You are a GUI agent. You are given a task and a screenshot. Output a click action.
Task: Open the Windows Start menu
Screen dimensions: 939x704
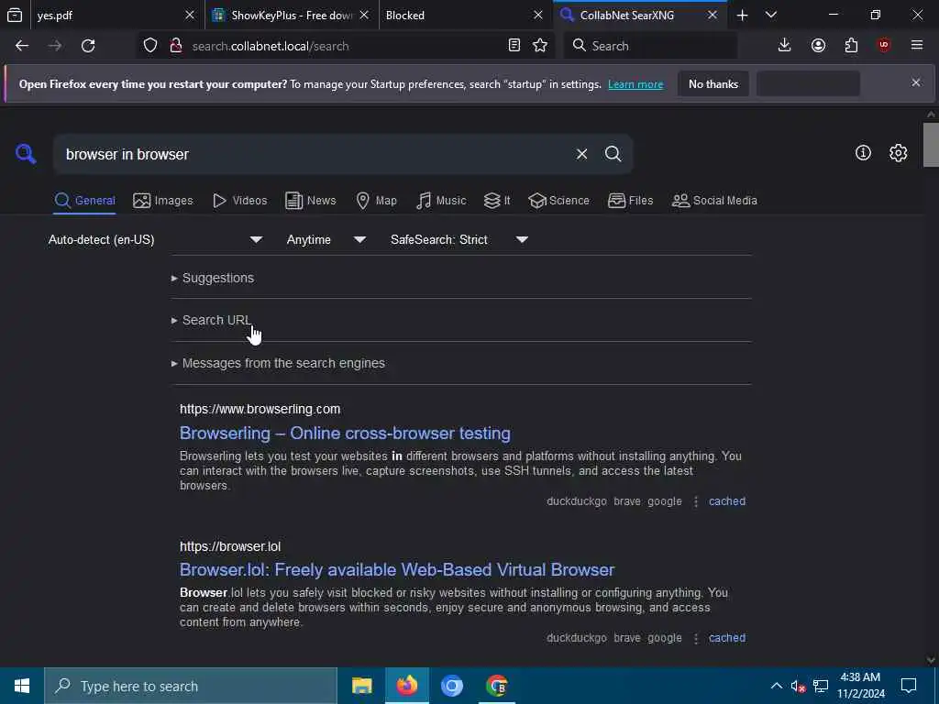click(x=22, y=686)
